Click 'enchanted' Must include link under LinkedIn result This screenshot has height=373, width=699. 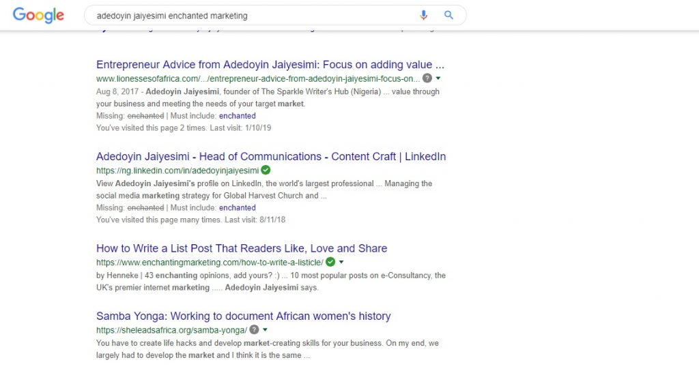pos(237,207)
